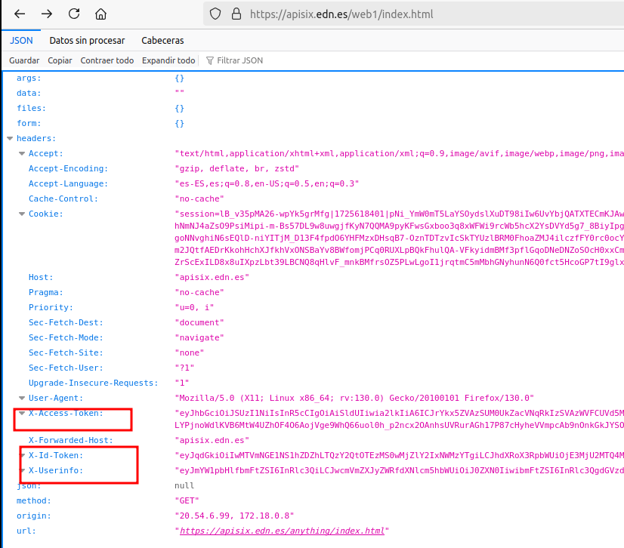The image size is (624, 548).
Task: Click the browser back arrow
Action: (x=20, y=14)
